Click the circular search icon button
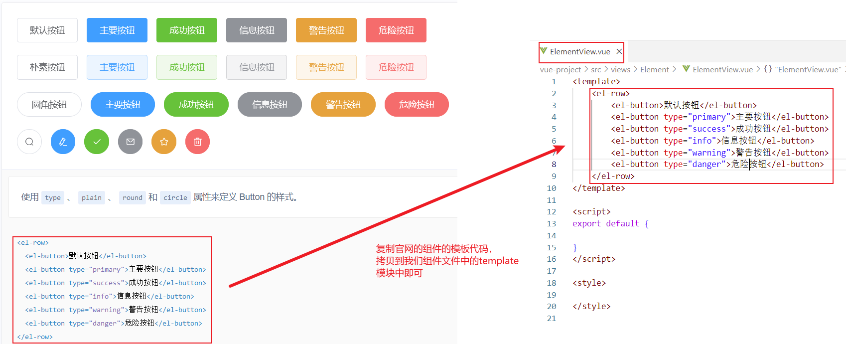 click(x=29, y=142)
